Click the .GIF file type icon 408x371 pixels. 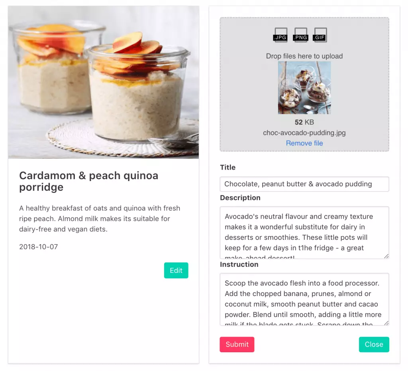320,35
